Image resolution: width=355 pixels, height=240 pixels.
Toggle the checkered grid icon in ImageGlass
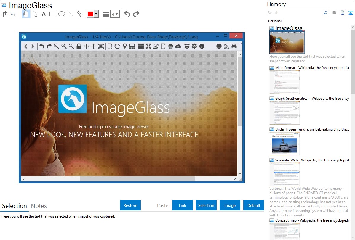(x=141, y=46)
